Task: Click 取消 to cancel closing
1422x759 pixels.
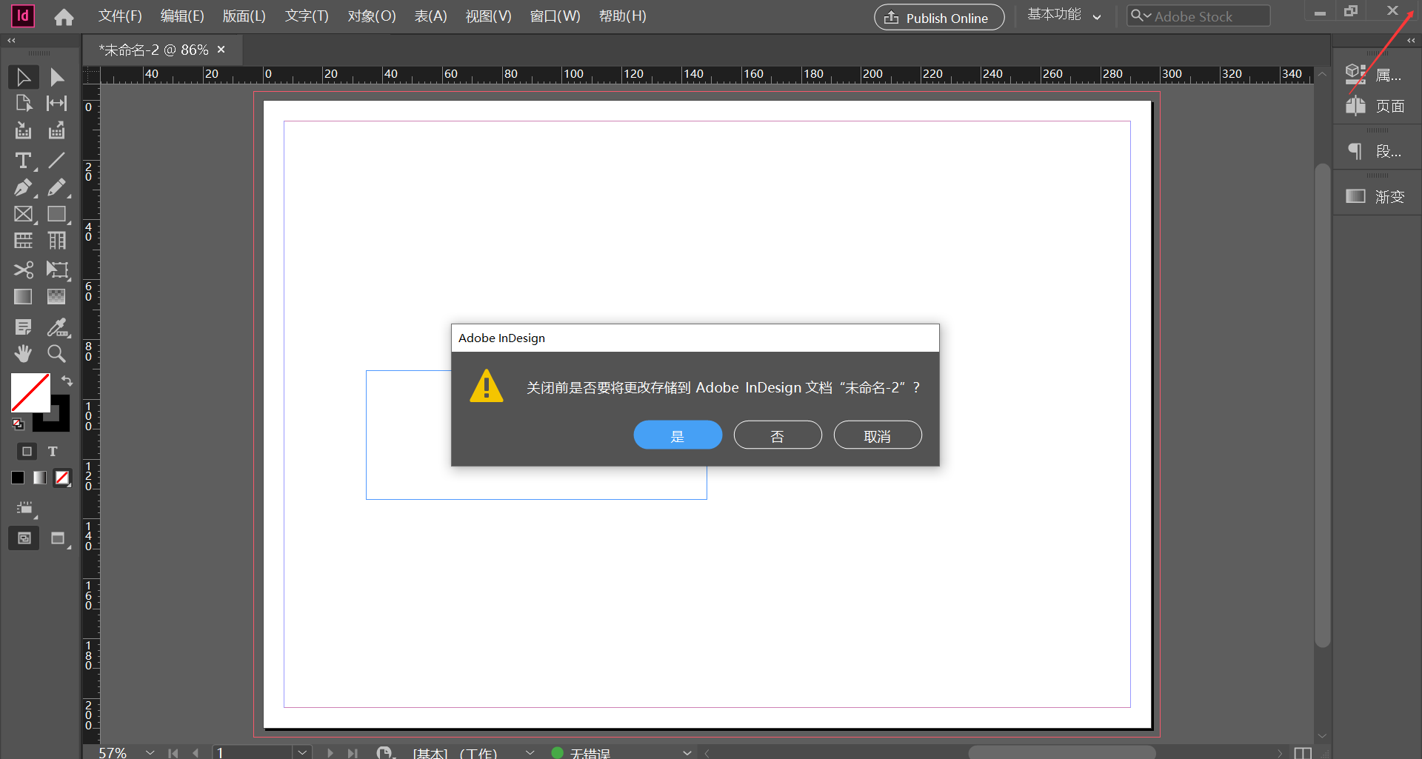Action: point(878,435)
